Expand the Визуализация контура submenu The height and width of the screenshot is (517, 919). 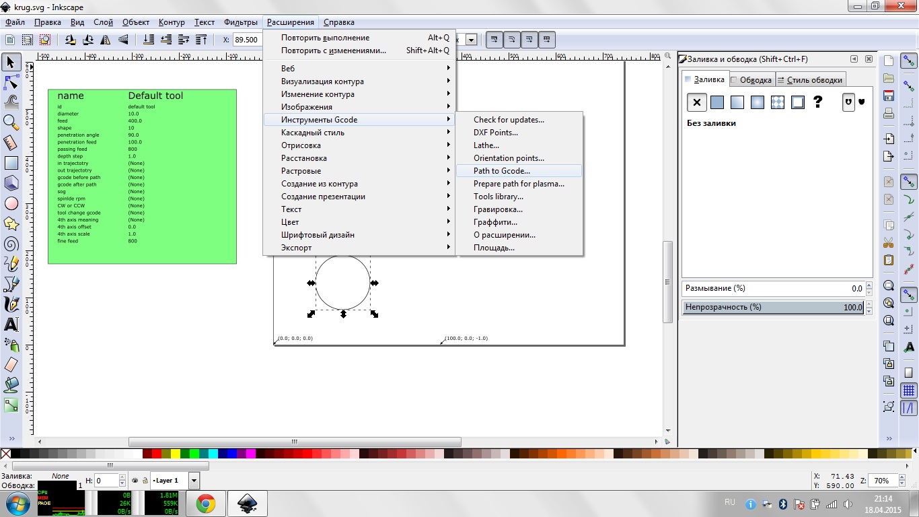[359, 81]
